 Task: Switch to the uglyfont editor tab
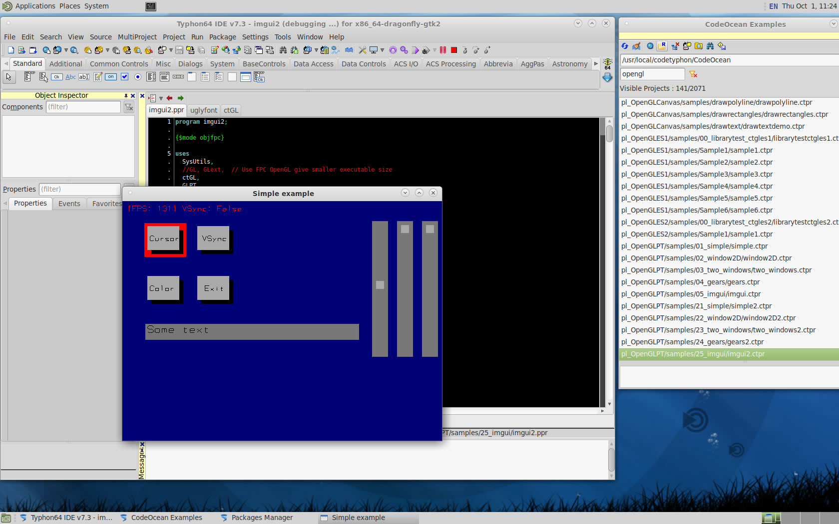[x=204, y=110]
